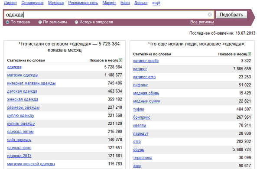Open the 'обувь' related query link
The image size is (260, 169).
(x=139, y=149)
